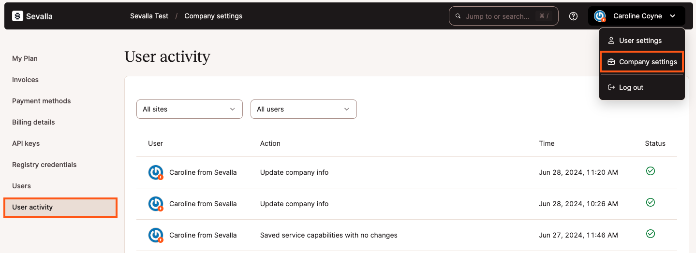Navigate to Registry credentials settings

point(44,165)
